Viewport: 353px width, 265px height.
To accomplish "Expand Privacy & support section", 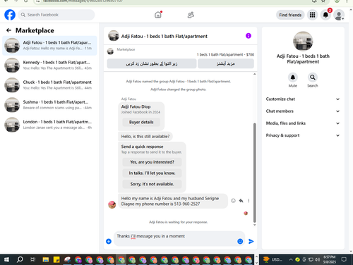I will coord(303,135).
